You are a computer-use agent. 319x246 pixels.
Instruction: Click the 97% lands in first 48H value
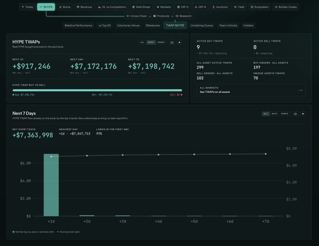coord(99,134)
